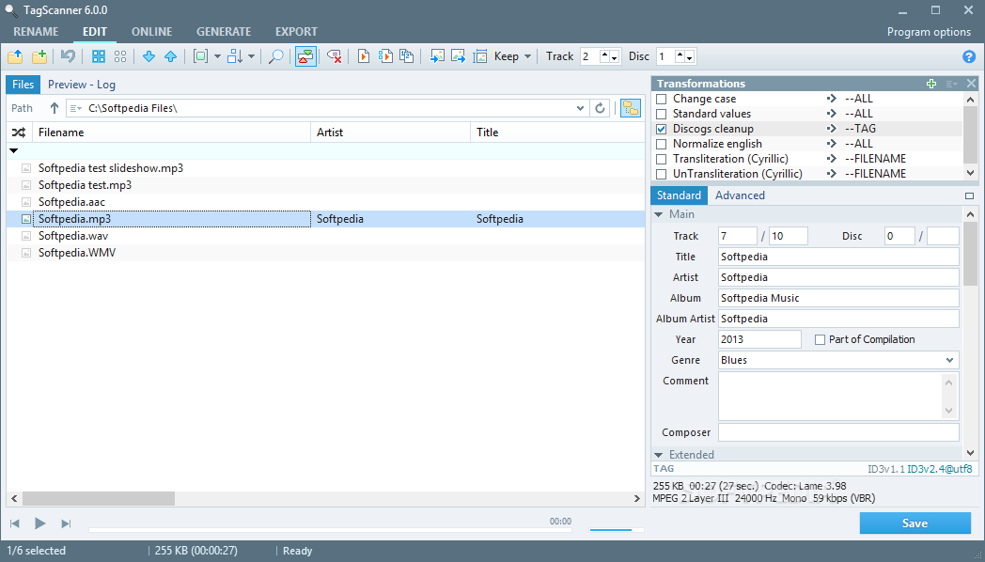Screen dimensions: 985x562
Task: Deselect all files with the gray grid icon
Action: click(120, 56)
